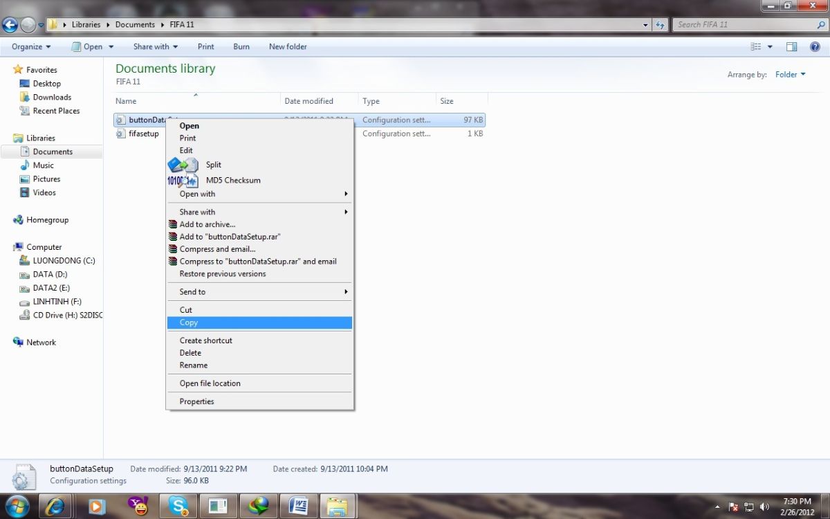830x519 pixels.
Task: Click the New folder button
Action: click(288, 47)
